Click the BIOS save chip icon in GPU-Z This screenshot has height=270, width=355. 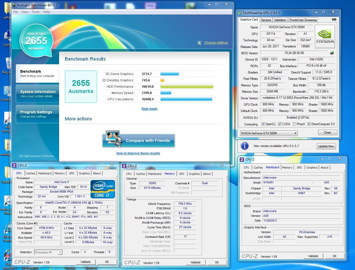[x=332, y=53]
